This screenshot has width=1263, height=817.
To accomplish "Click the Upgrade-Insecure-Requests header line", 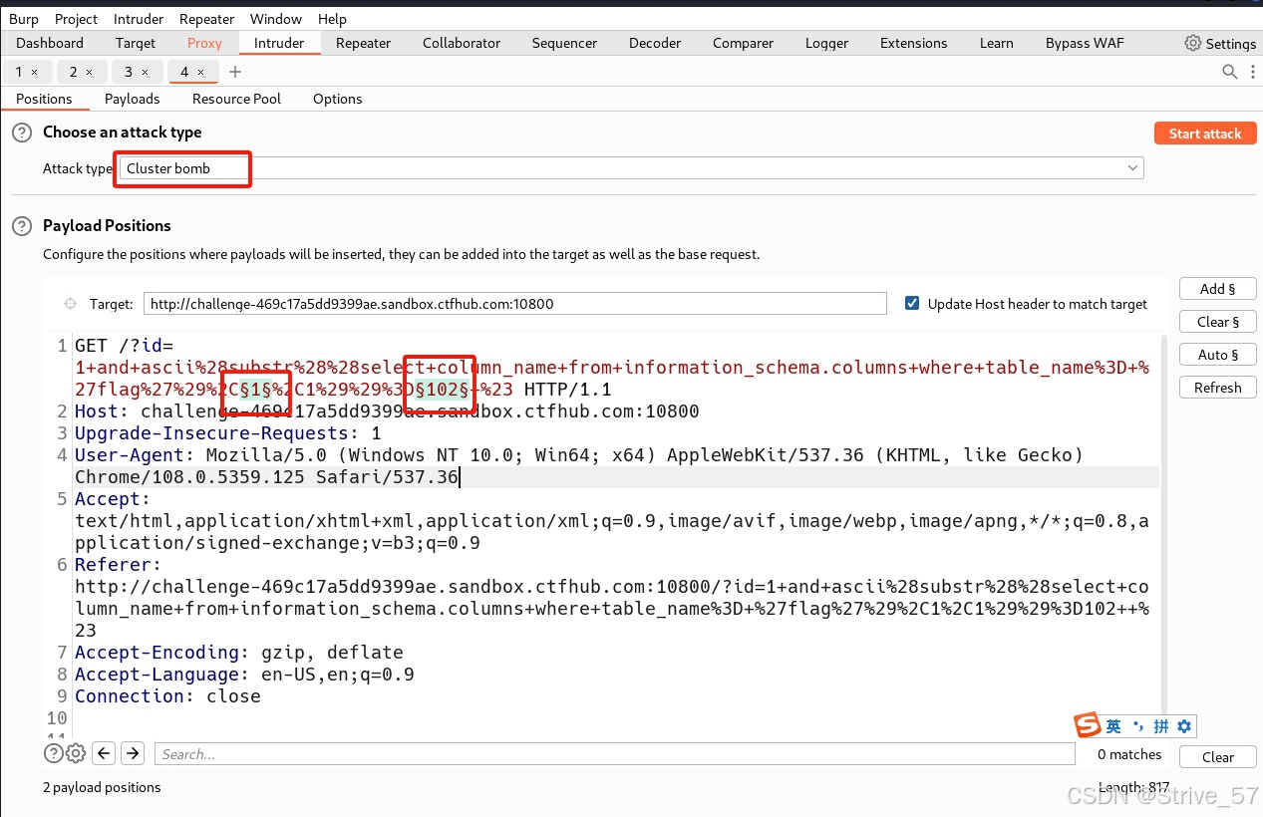I will click(228, 433).
